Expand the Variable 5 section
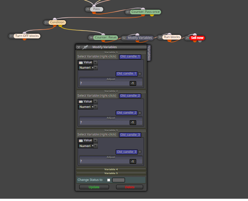 click(111, 173)
